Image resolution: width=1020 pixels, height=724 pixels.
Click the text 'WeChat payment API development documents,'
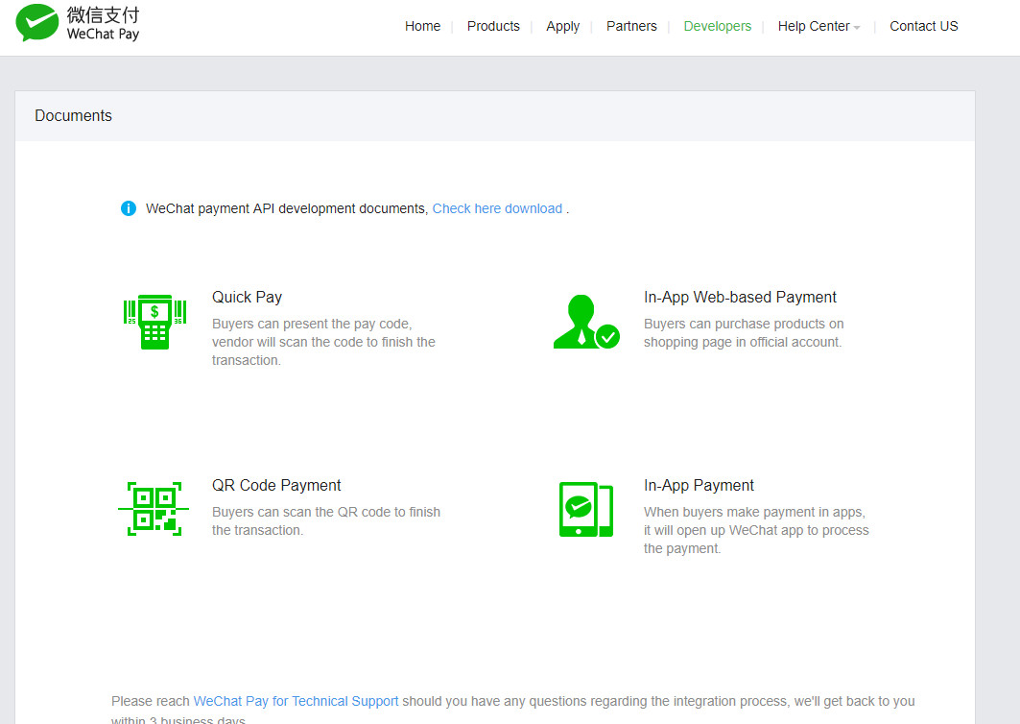tap(287, 208)
